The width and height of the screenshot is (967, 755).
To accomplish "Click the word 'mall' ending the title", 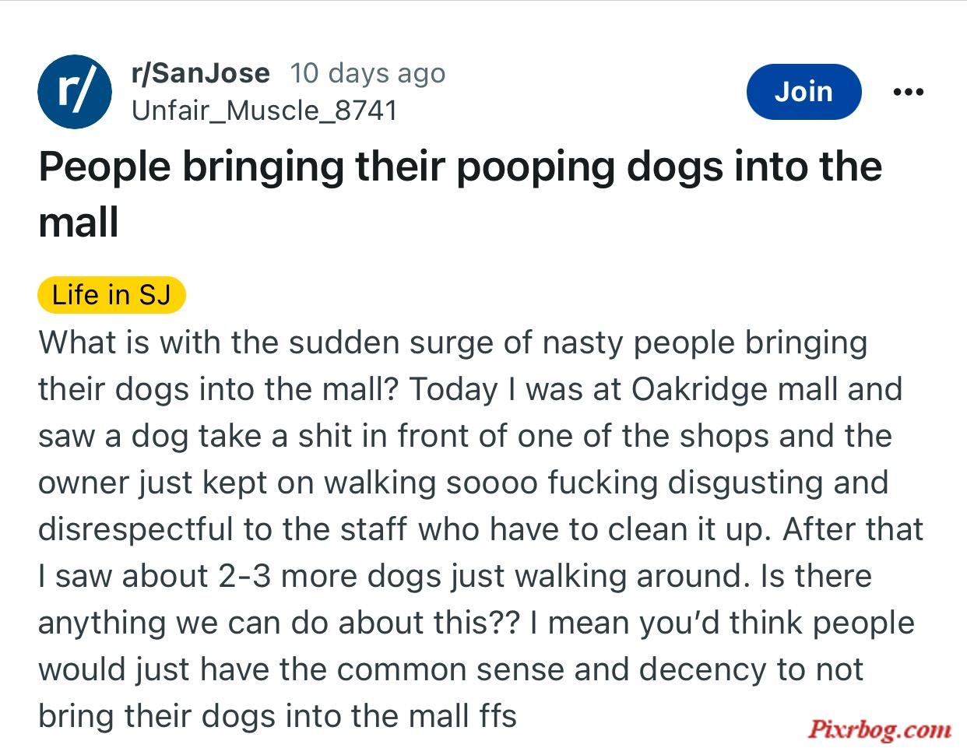I will [x=78, y=223].
